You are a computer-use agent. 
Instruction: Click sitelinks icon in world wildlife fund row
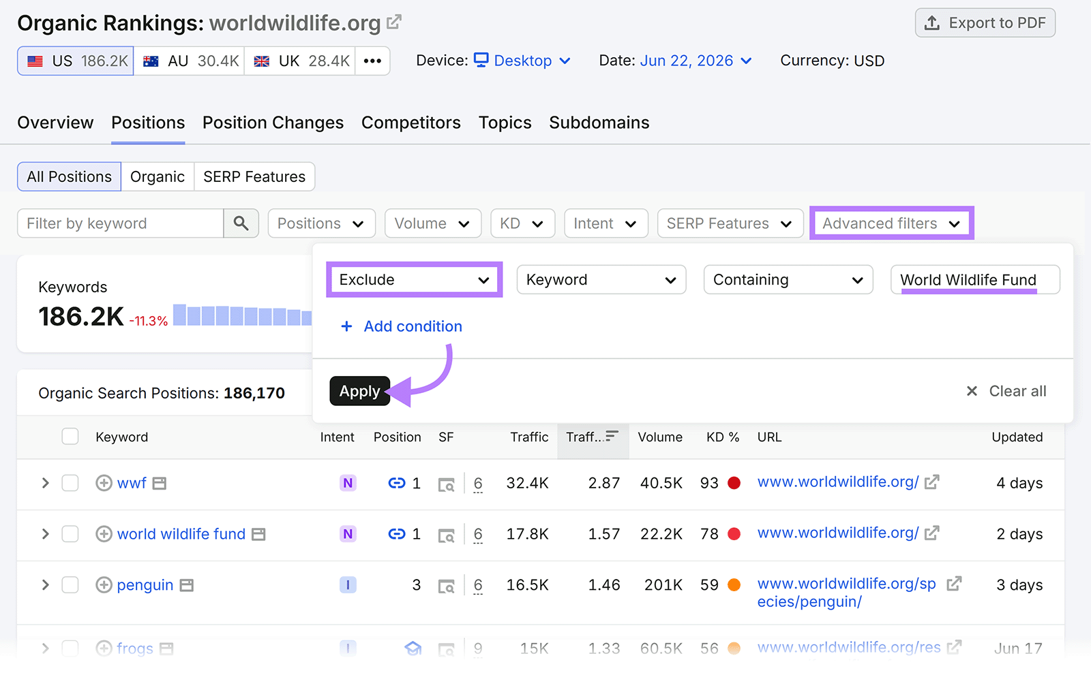click(x=397, y=534)
